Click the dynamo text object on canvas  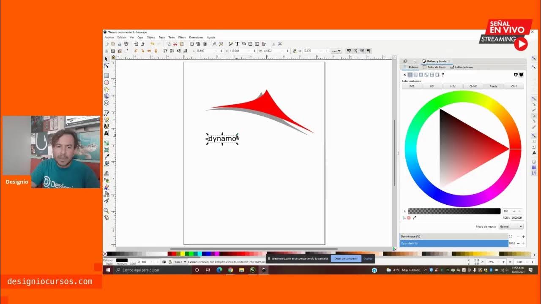coord(222,138)
